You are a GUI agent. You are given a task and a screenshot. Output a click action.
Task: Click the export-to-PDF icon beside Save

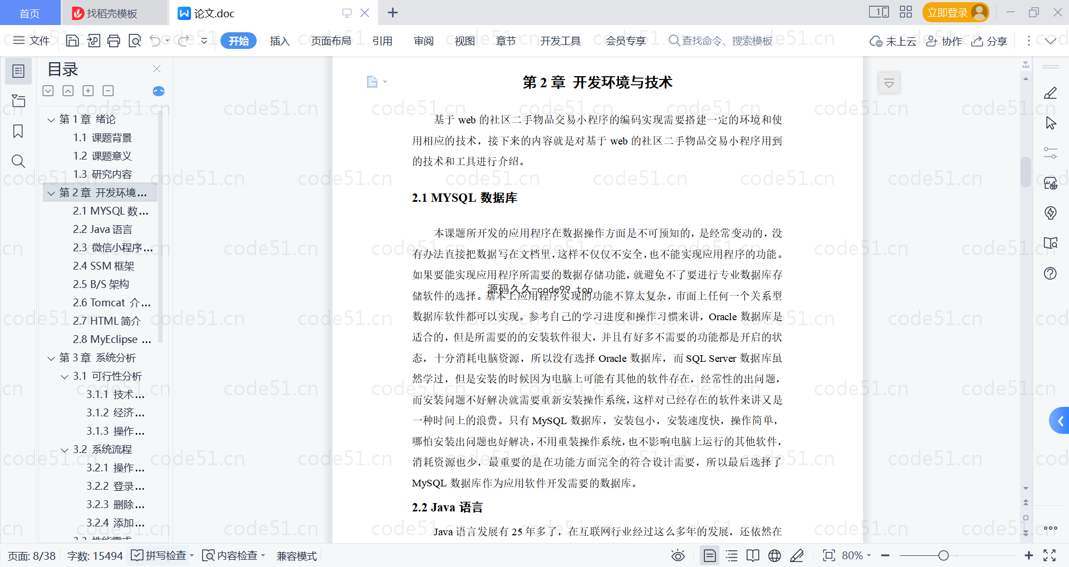click(x=94, y=41)
